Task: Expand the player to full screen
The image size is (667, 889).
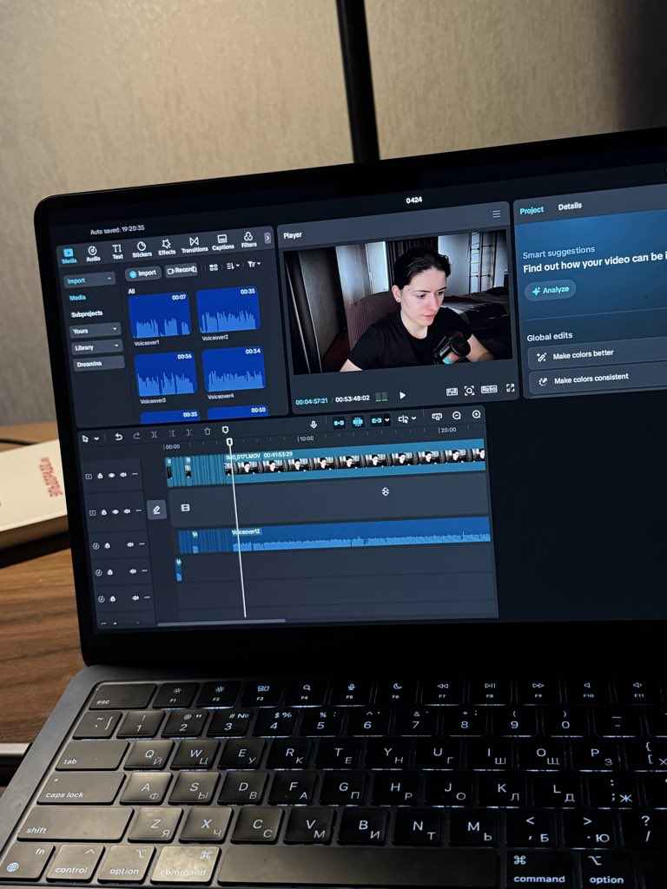Action: (510, 388)
